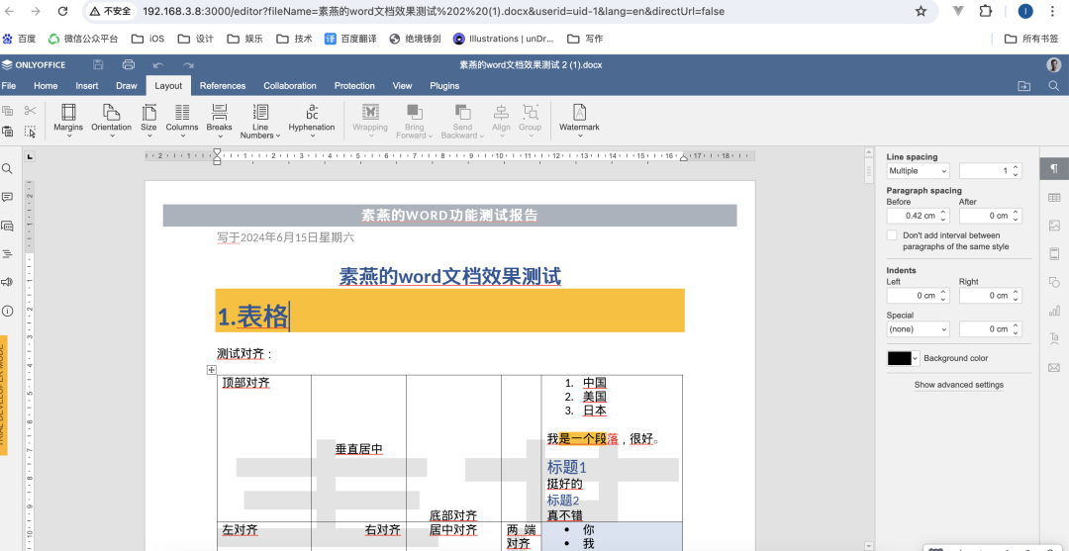Click the Select All icon
This screenshot has height=551, width=1069.
(30, 132)
